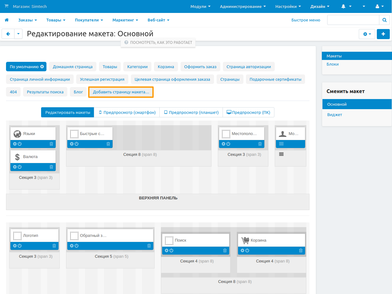Select Предпросмотр (смартфон) tab
This screenshot has height=294, width=392.
pyautogui.click(x=127, y=112)
